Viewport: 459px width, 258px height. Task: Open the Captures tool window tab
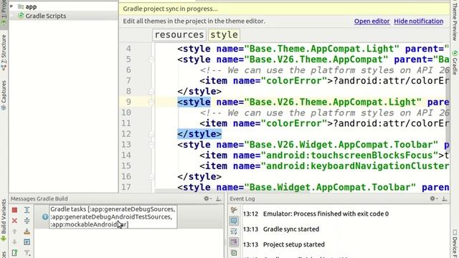tap(4, 95)
